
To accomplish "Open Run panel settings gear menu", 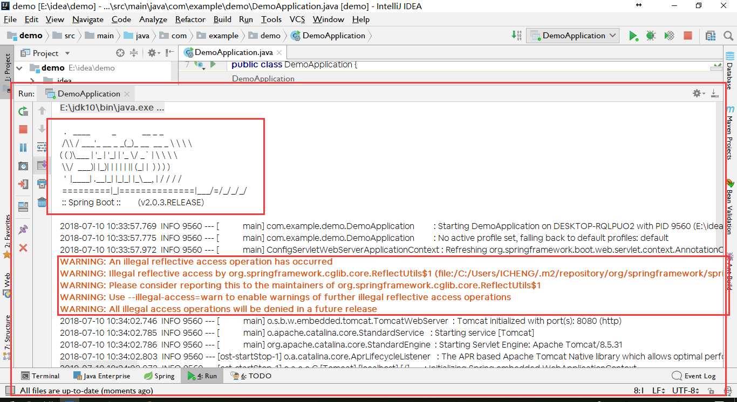I will [698, 93].
